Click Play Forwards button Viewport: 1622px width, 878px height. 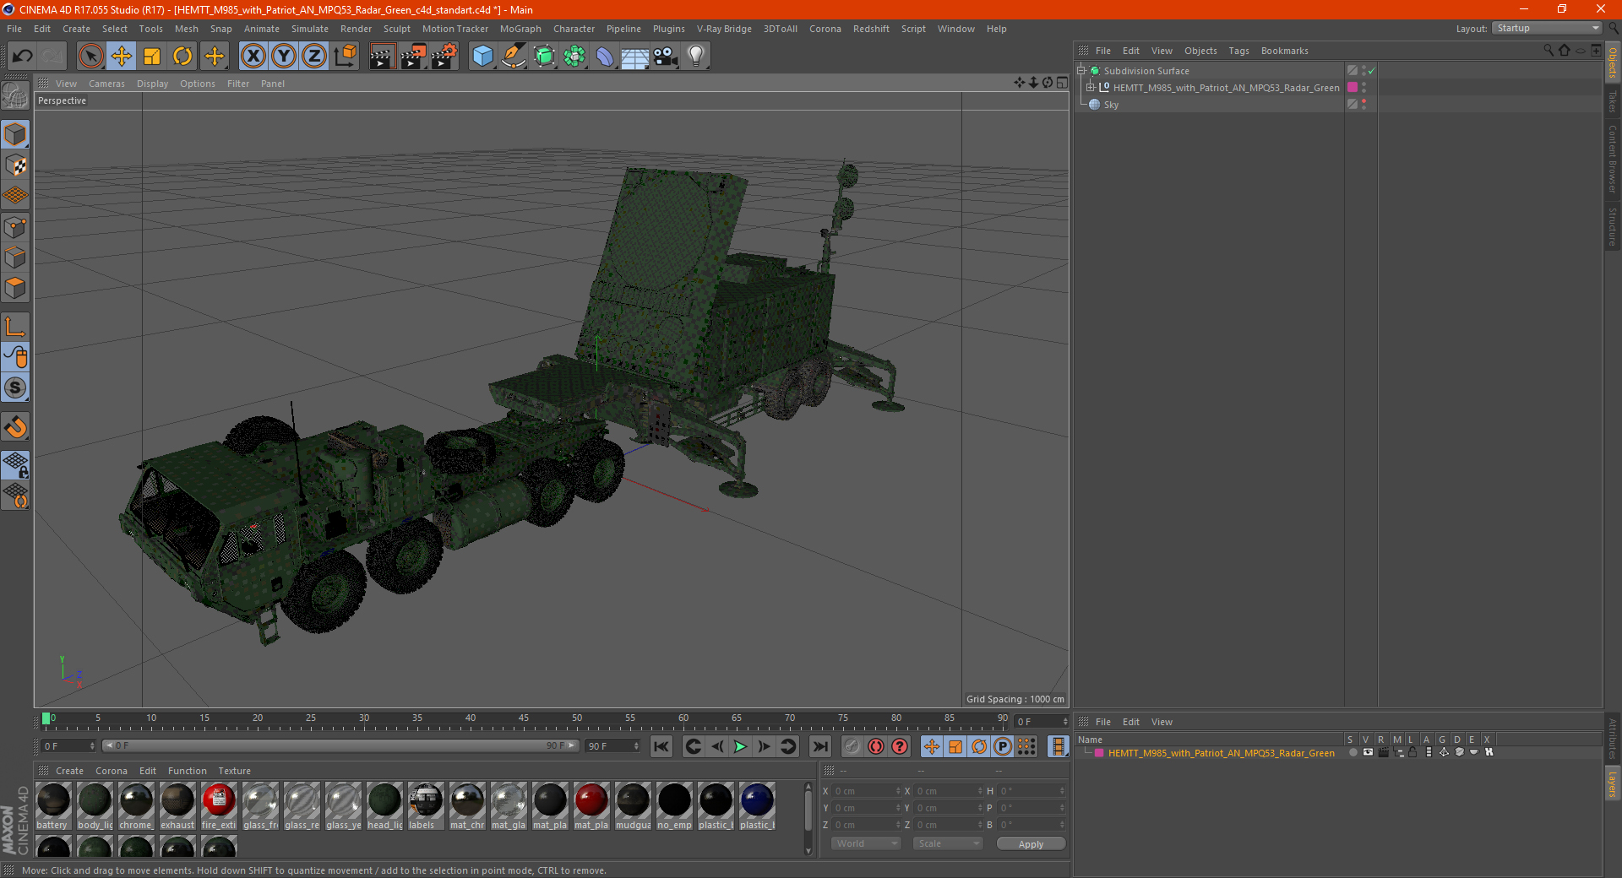[740, 746]
